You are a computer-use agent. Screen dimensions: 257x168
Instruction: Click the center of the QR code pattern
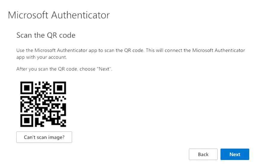click(43, 104)
